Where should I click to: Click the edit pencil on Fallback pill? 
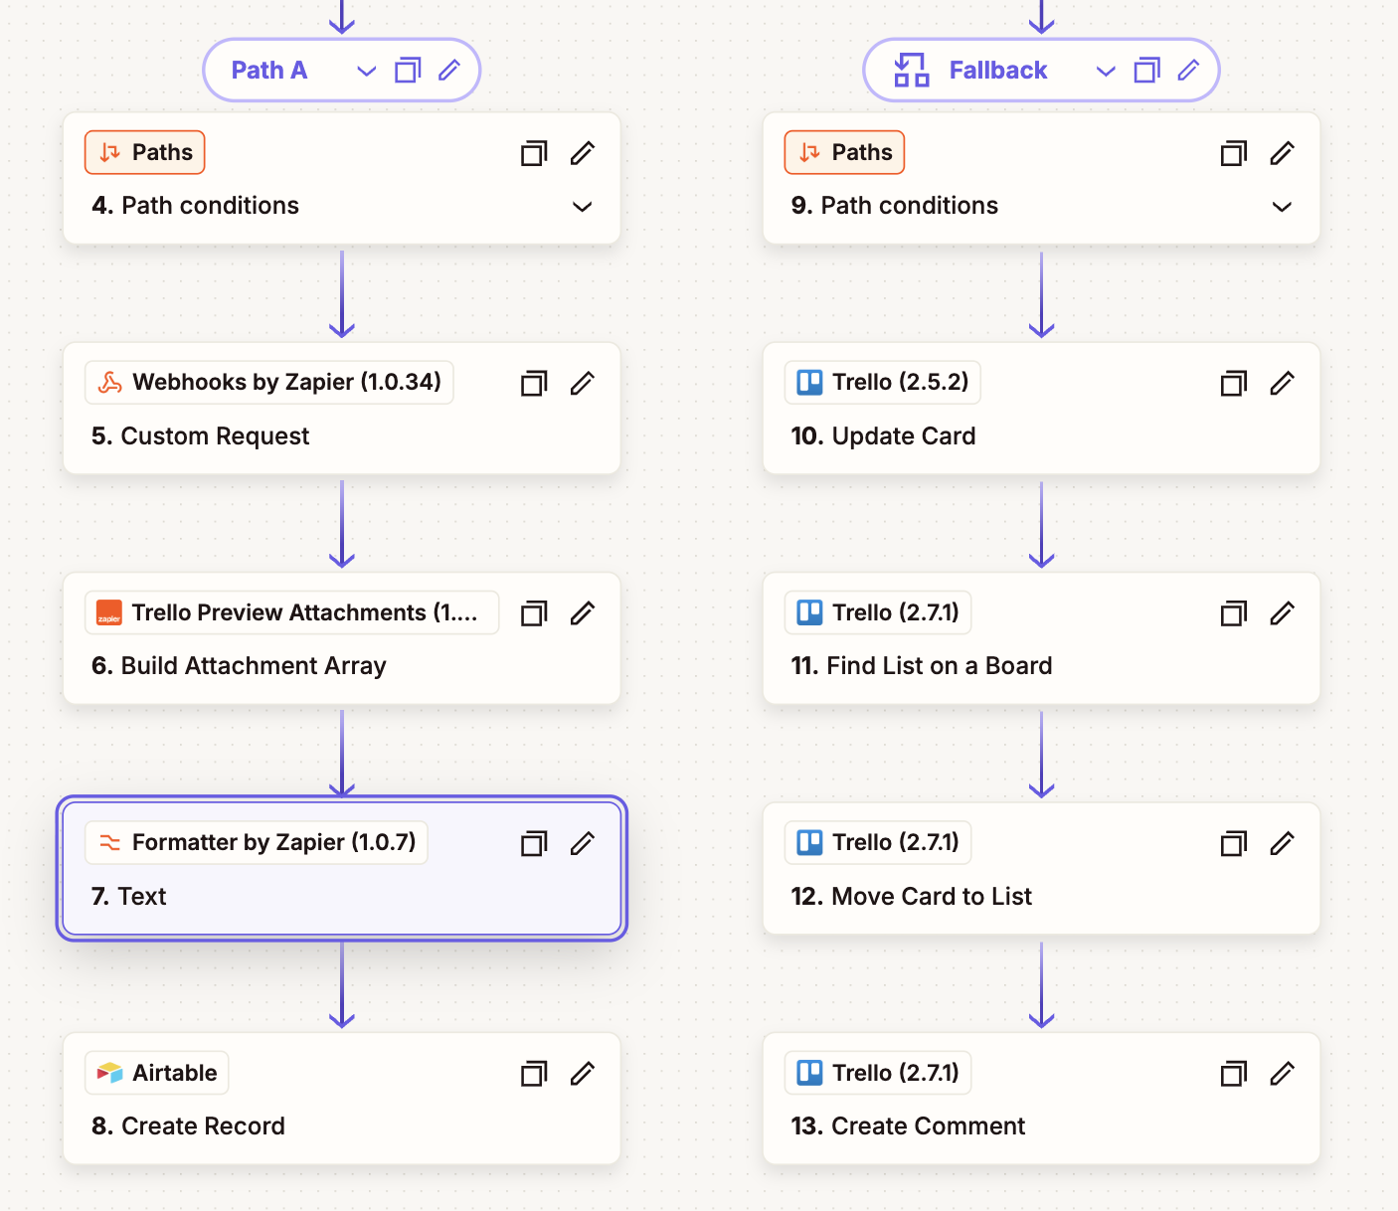click(x=1189, y=71)
